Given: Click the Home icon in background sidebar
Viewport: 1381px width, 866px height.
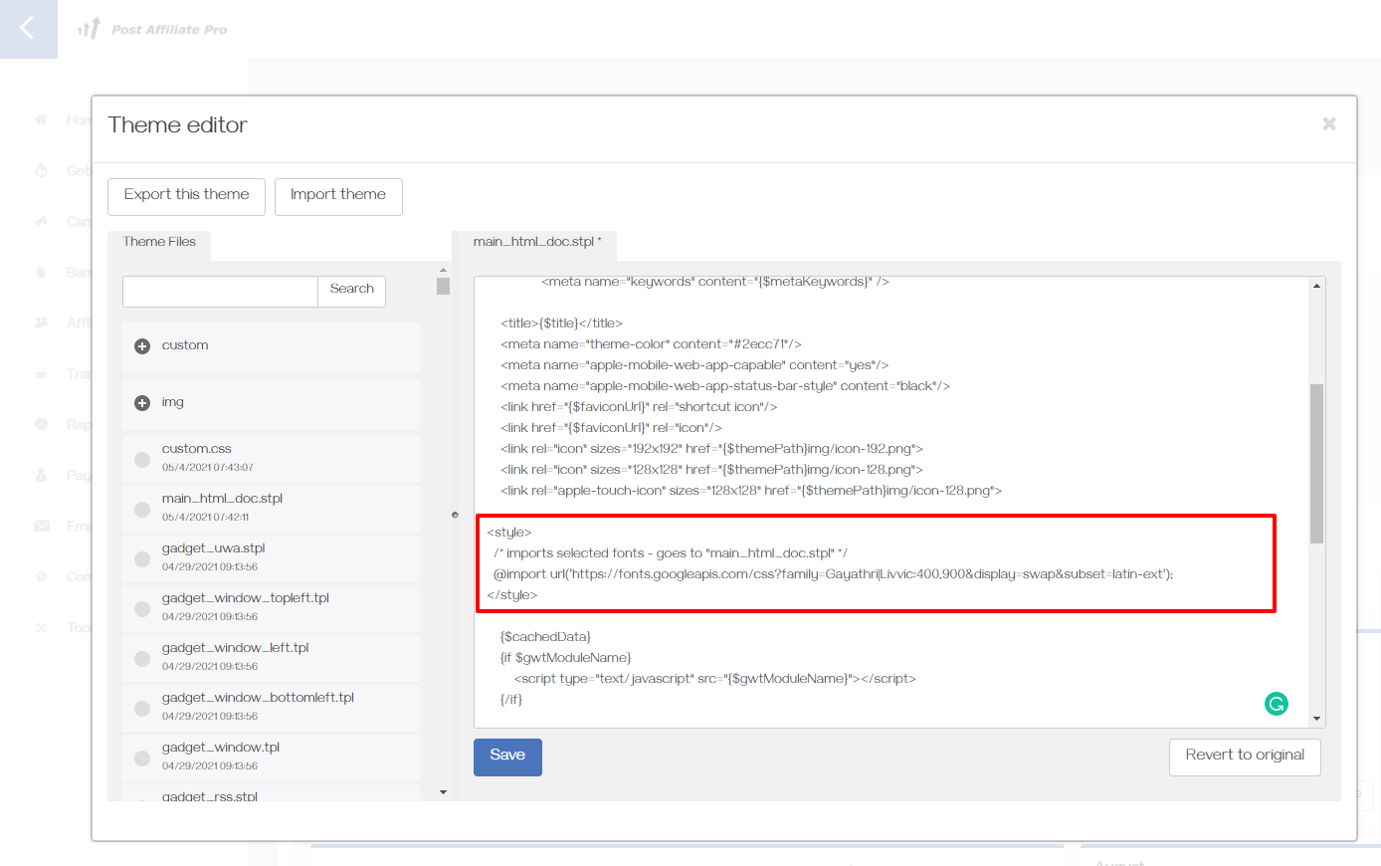Looking at the screenshot, I should 42,119.
